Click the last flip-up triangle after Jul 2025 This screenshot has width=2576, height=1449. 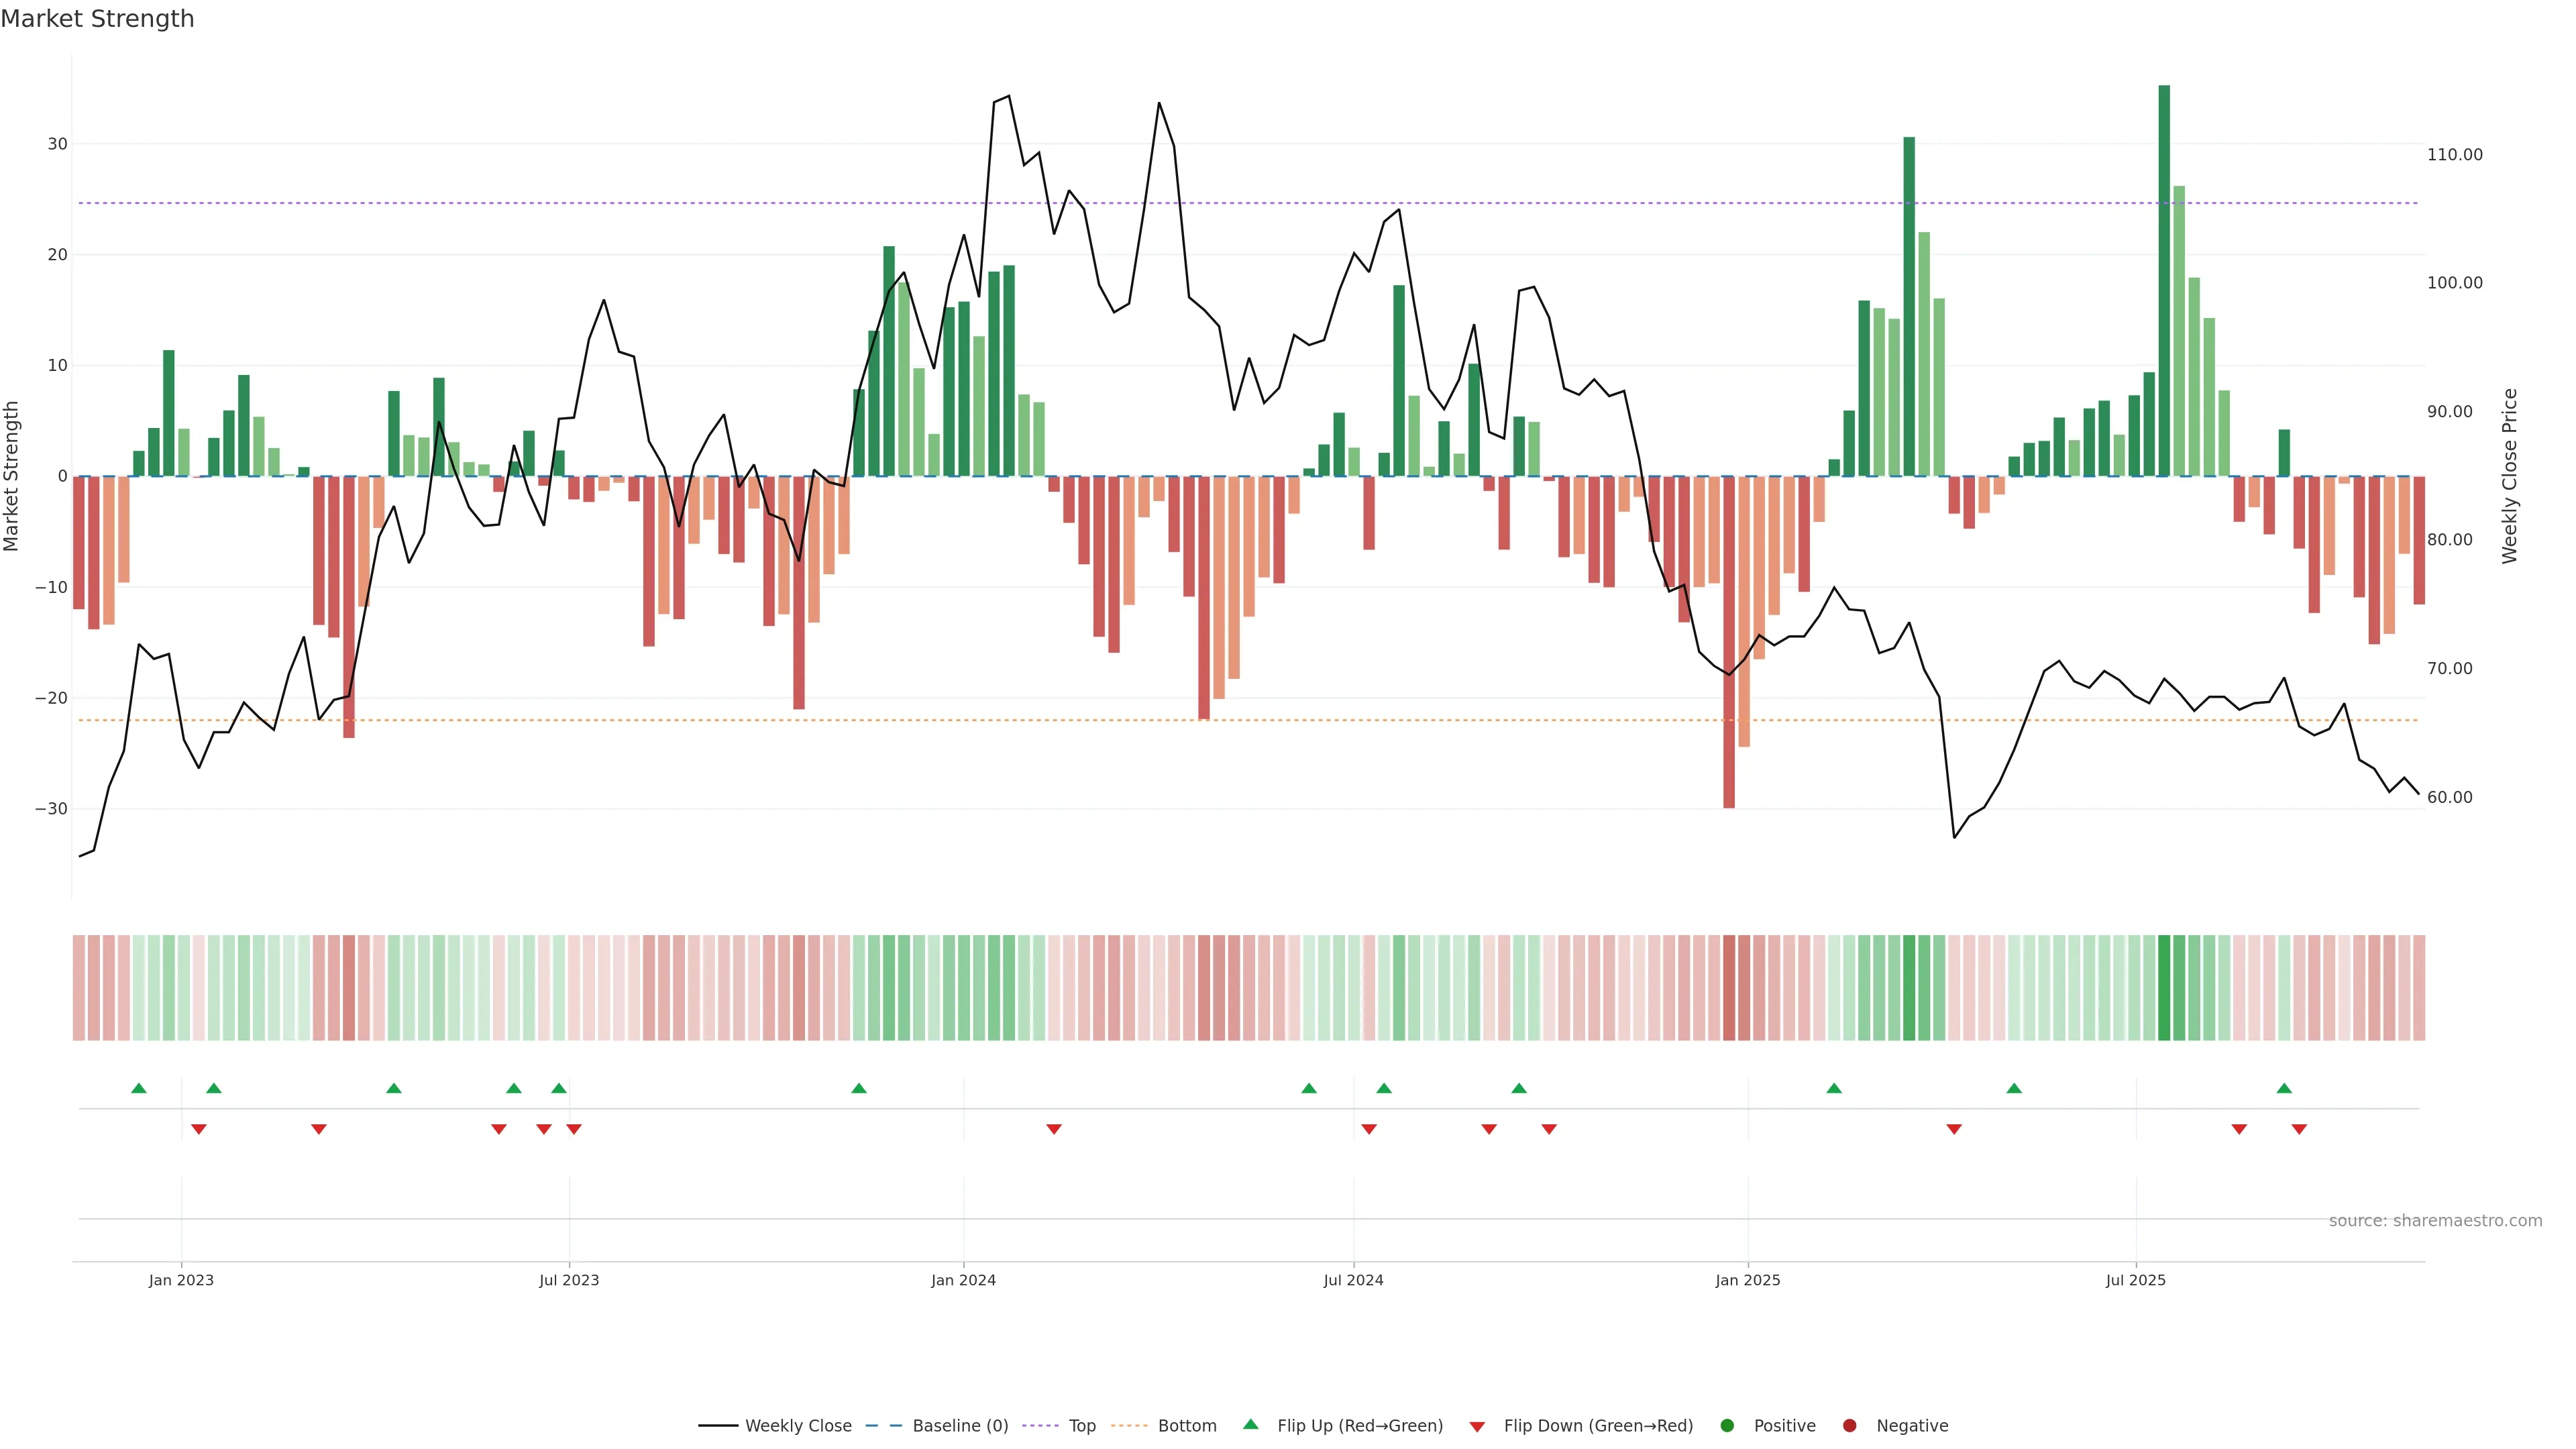[2284, 1088]
